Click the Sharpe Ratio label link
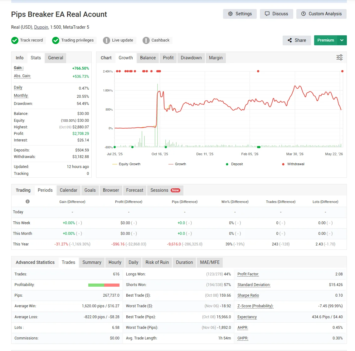 (248, 295)
